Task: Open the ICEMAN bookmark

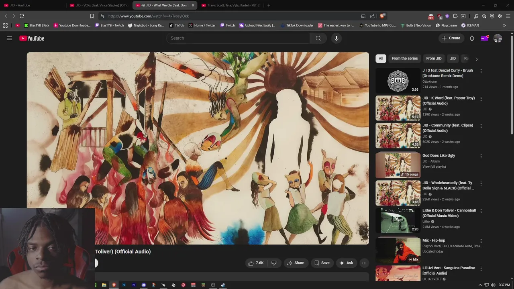Action: click(470, 25)
